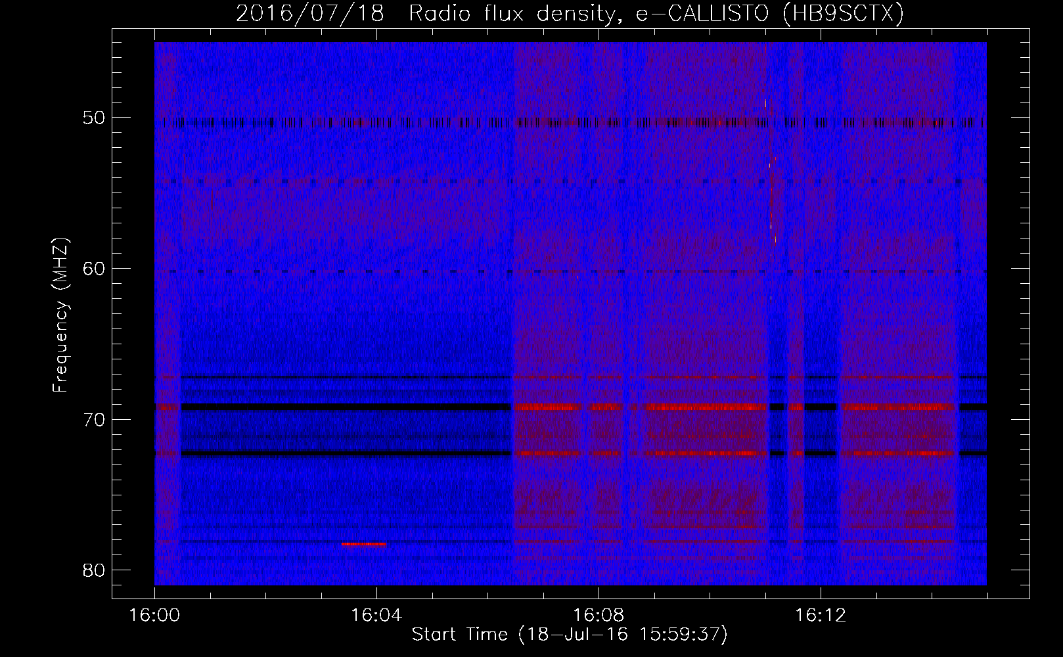This screenshot has width=1063, height=657.
Task: Click the '60' frequency tick label
Action: (93, 268)
